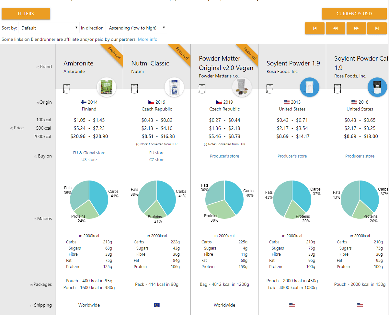Click Powder Matter's Converted from EUR note
Viewport: 389px width, 315px height.
[224, 144]
